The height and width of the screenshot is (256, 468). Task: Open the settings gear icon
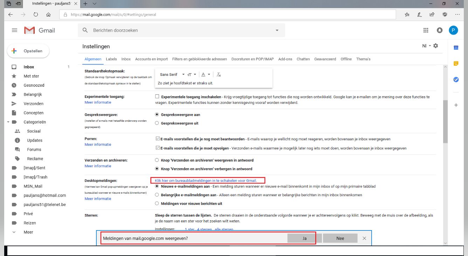[x=436, y=46]
